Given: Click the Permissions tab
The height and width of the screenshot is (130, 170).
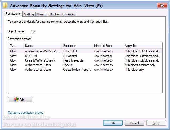Looking at the screenshot, I should pos(13,14).
